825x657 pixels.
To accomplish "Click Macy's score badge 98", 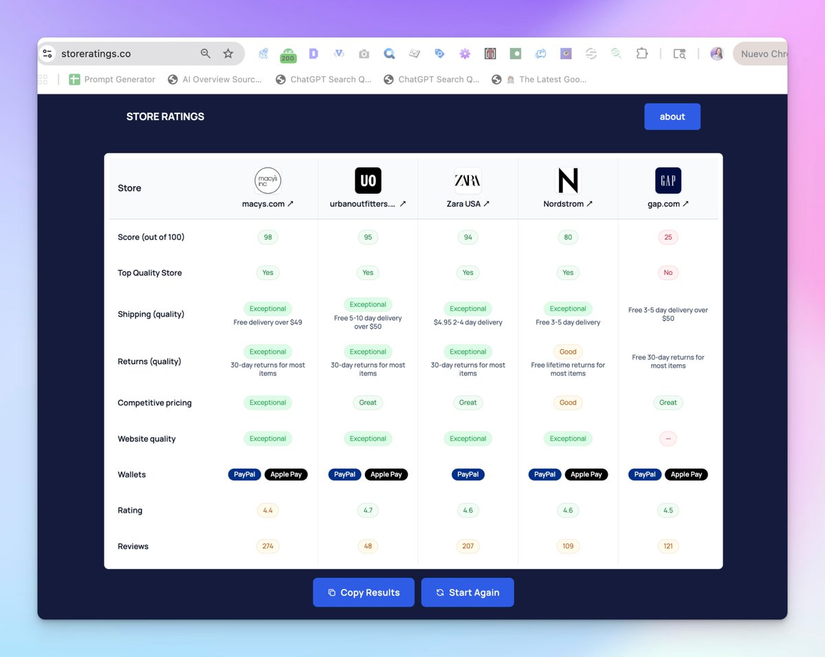I will (267, 237).
